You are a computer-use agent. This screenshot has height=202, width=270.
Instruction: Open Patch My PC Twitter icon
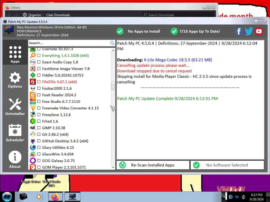[x=249, y=31]
